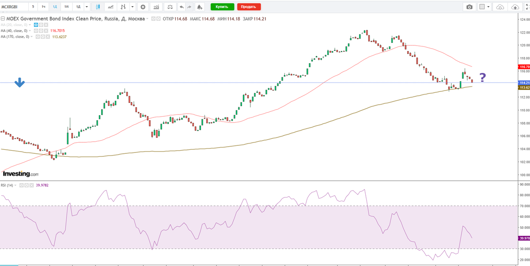Open the chart type dropdown arrow
This screenshot has width=530, height=266.
tap(132, 7)
